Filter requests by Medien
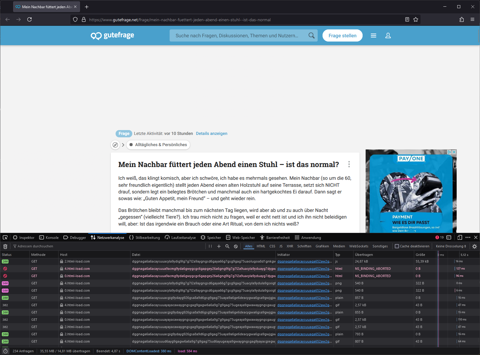 click(x=339, y=246)
